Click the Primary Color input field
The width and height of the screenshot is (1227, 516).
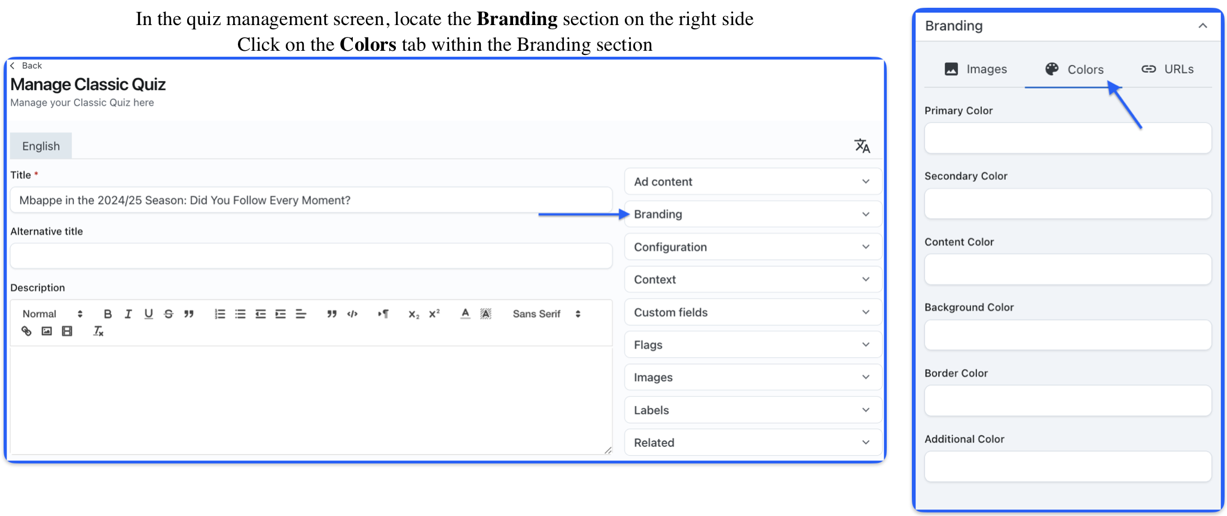1067,139
